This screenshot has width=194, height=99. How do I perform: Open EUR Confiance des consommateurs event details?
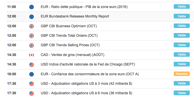pos(90,74)
